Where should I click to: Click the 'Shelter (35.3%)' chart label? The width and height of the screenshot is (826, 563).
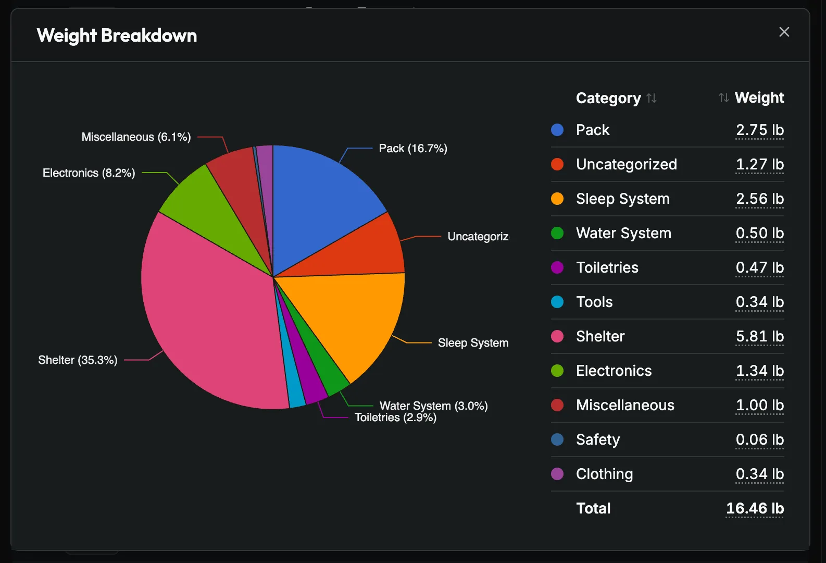pos(78,360)
